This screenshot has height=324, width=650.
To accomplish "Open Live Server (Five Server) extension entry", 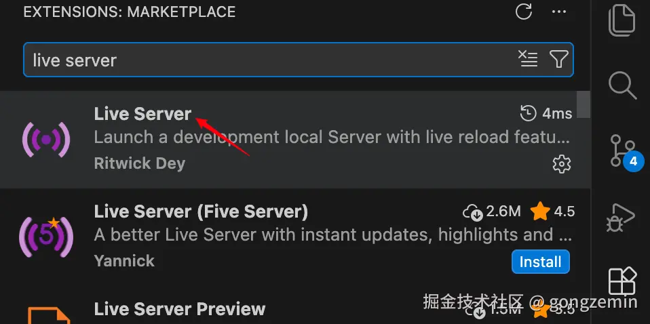I will (x=295, y=237).
